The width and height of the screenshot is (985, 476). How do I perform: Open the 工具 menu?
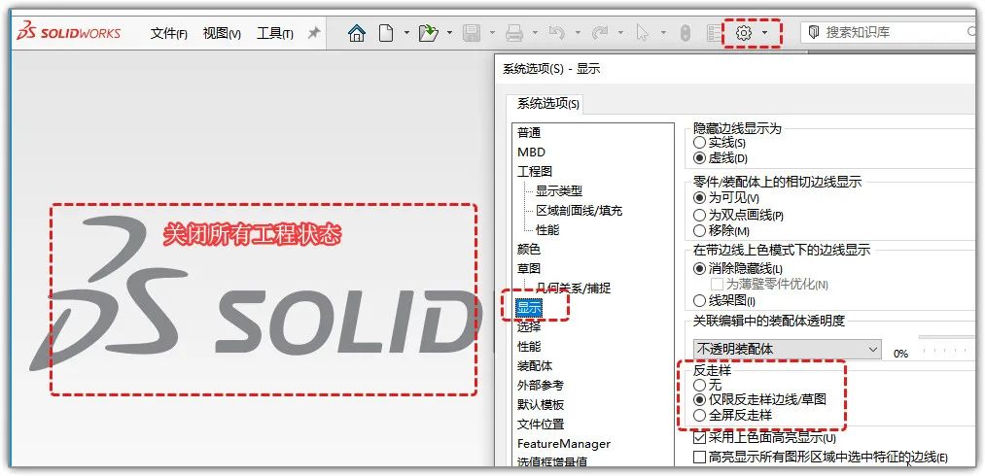(x=274, y=33)
